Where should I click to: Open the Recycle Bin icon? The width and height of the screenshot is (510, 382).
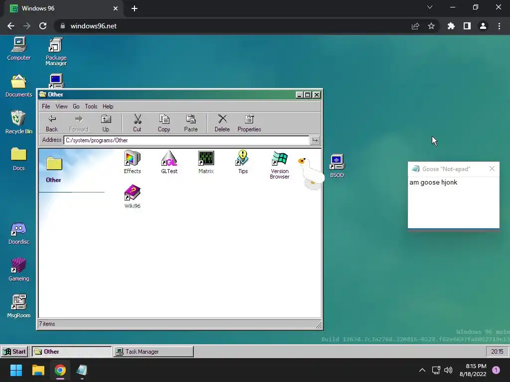[19, 122]
